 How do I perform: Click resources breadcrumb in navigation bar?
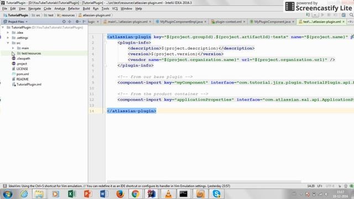66,15
